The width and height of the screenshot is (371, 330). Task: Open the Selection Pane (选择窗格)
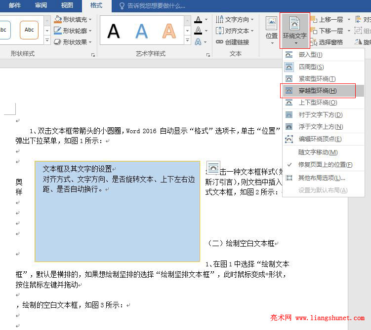[x=327, y=42]
